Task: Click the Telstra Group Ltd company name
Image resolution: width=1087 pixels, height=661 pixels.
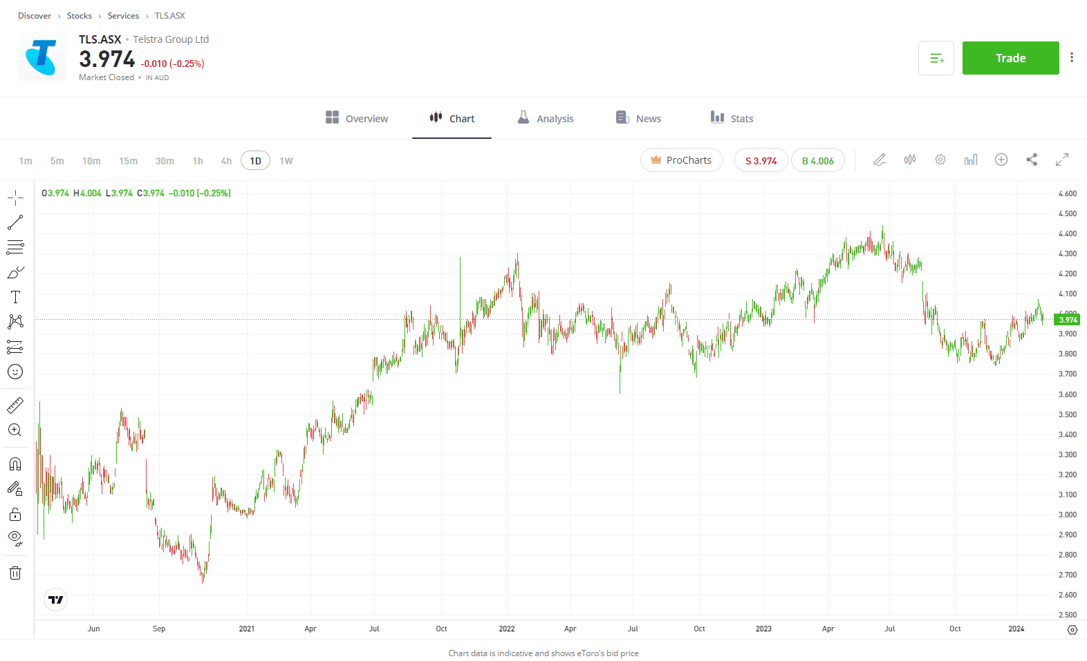Action: (171, 39)
